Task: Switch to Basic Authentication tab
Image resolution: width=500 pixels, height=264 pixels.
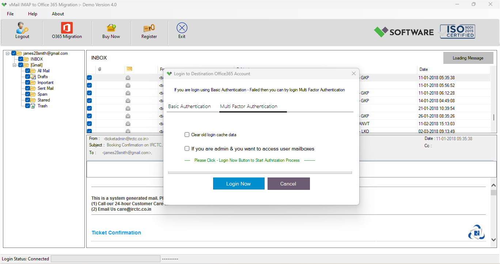Action: pos(189,106)
